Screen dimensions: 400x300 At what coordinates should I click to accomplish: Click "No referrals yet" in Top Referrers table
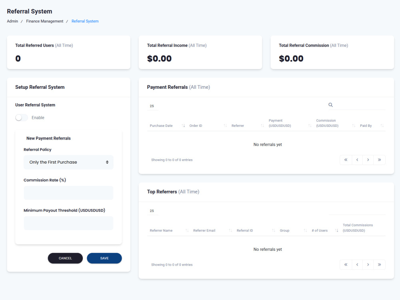[268, 249]
